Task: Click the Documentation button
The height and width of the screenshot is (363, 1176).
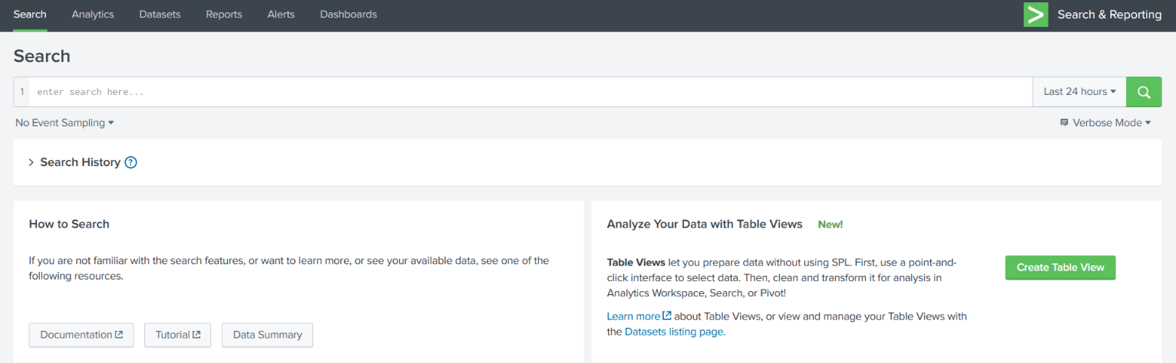Action: coord(81,335)
